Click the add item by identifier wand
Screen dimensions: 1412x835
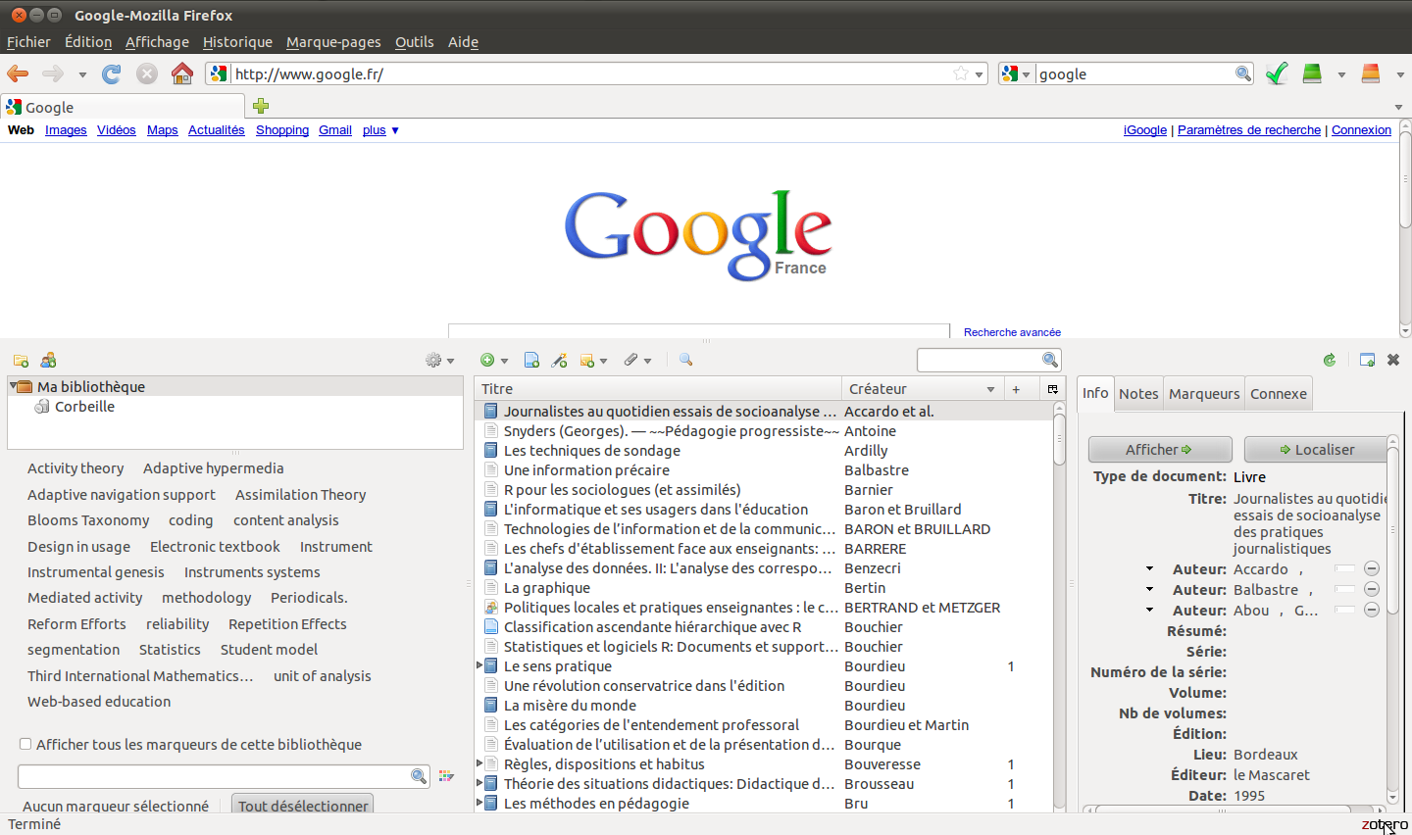(559, 361)
